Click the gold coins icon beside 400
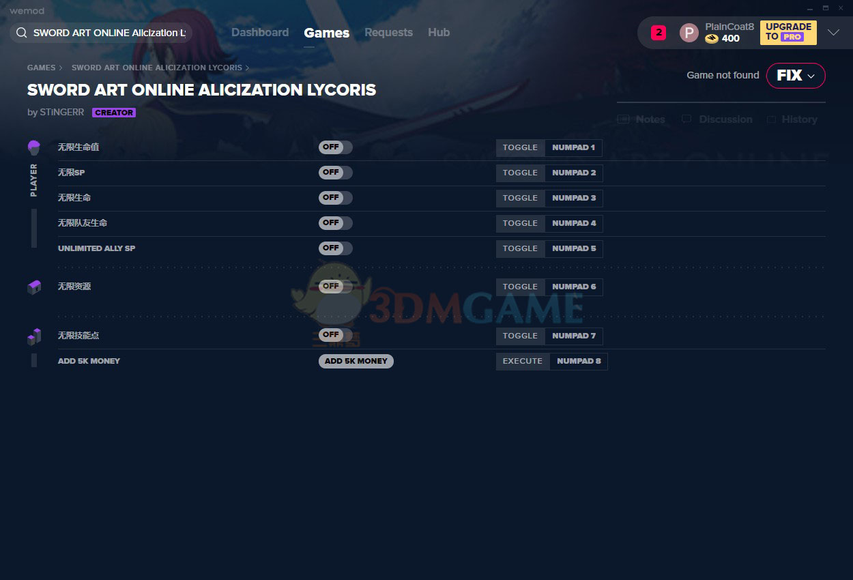 712,39
